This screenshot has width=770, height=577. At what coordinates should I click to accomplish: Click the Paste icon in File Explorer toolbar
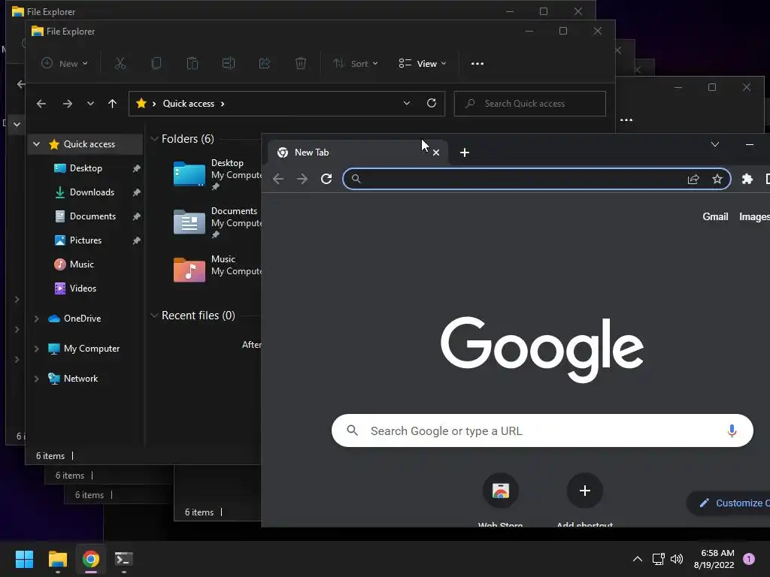click(x=192, y=63)
